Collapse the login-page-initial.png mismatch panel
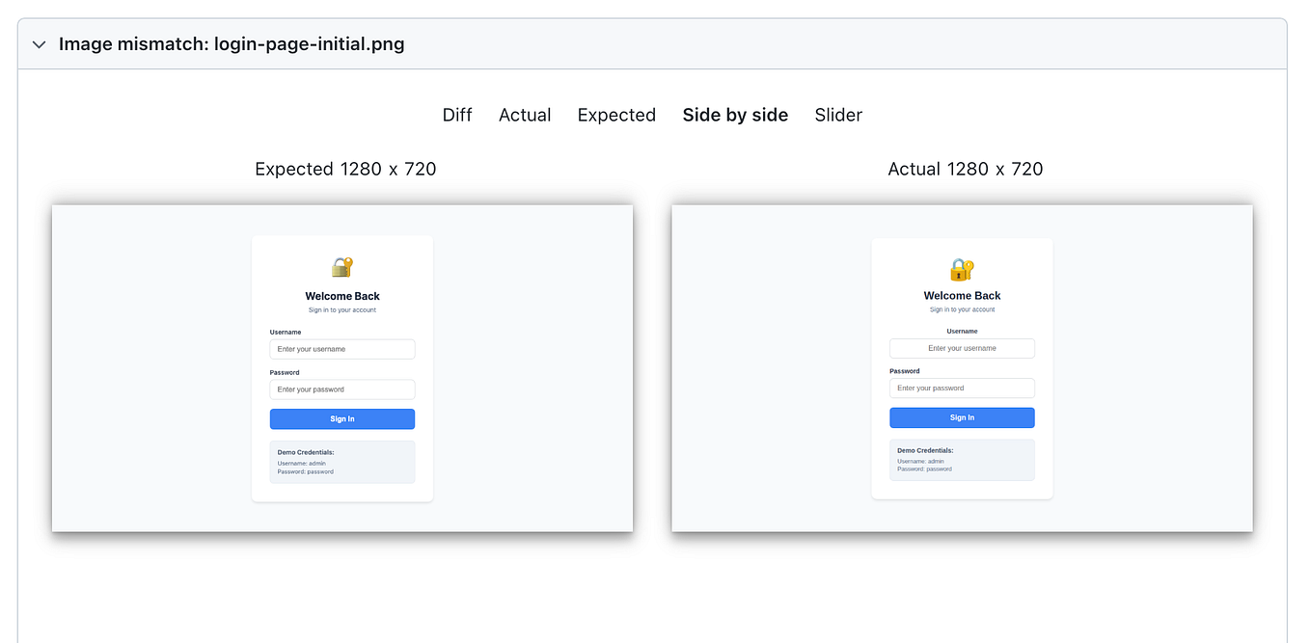Screen dimensions: 1310x643 tap(38, 44)
